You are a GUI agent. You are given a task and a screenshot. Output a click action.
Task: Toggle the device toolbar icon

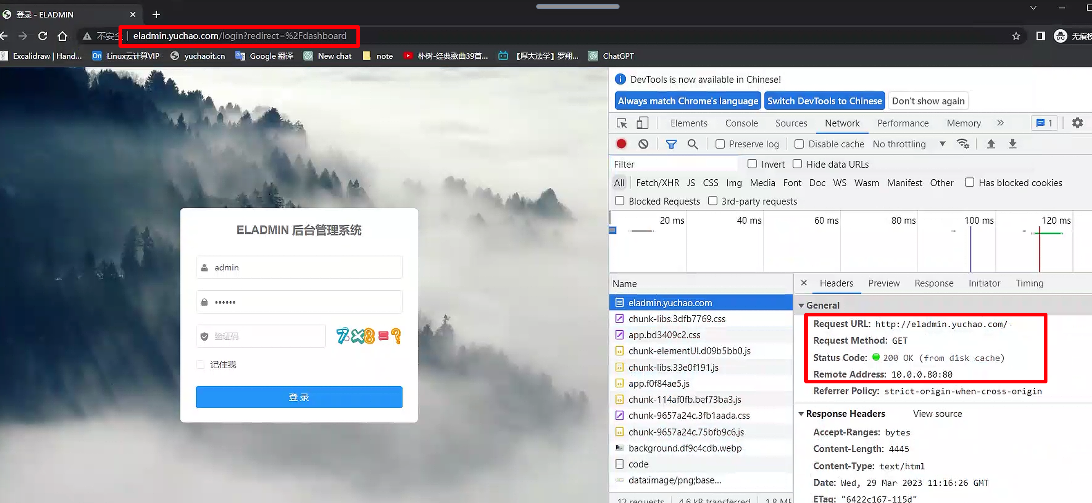[642, 123]
